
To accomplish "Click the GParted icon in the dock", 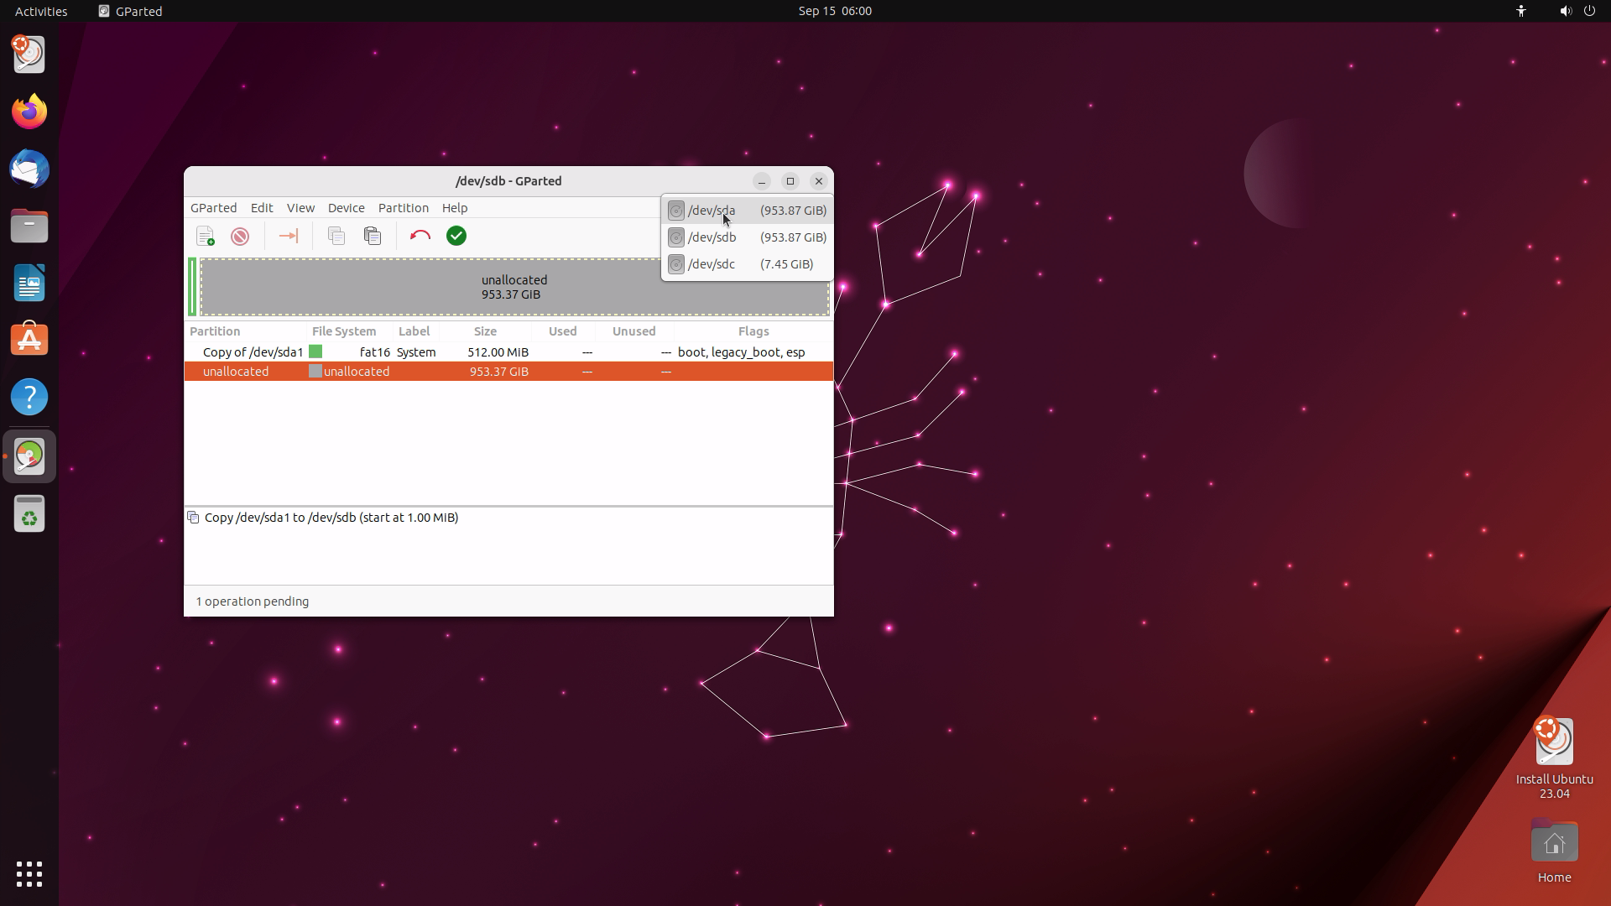I will coord(29,456).
